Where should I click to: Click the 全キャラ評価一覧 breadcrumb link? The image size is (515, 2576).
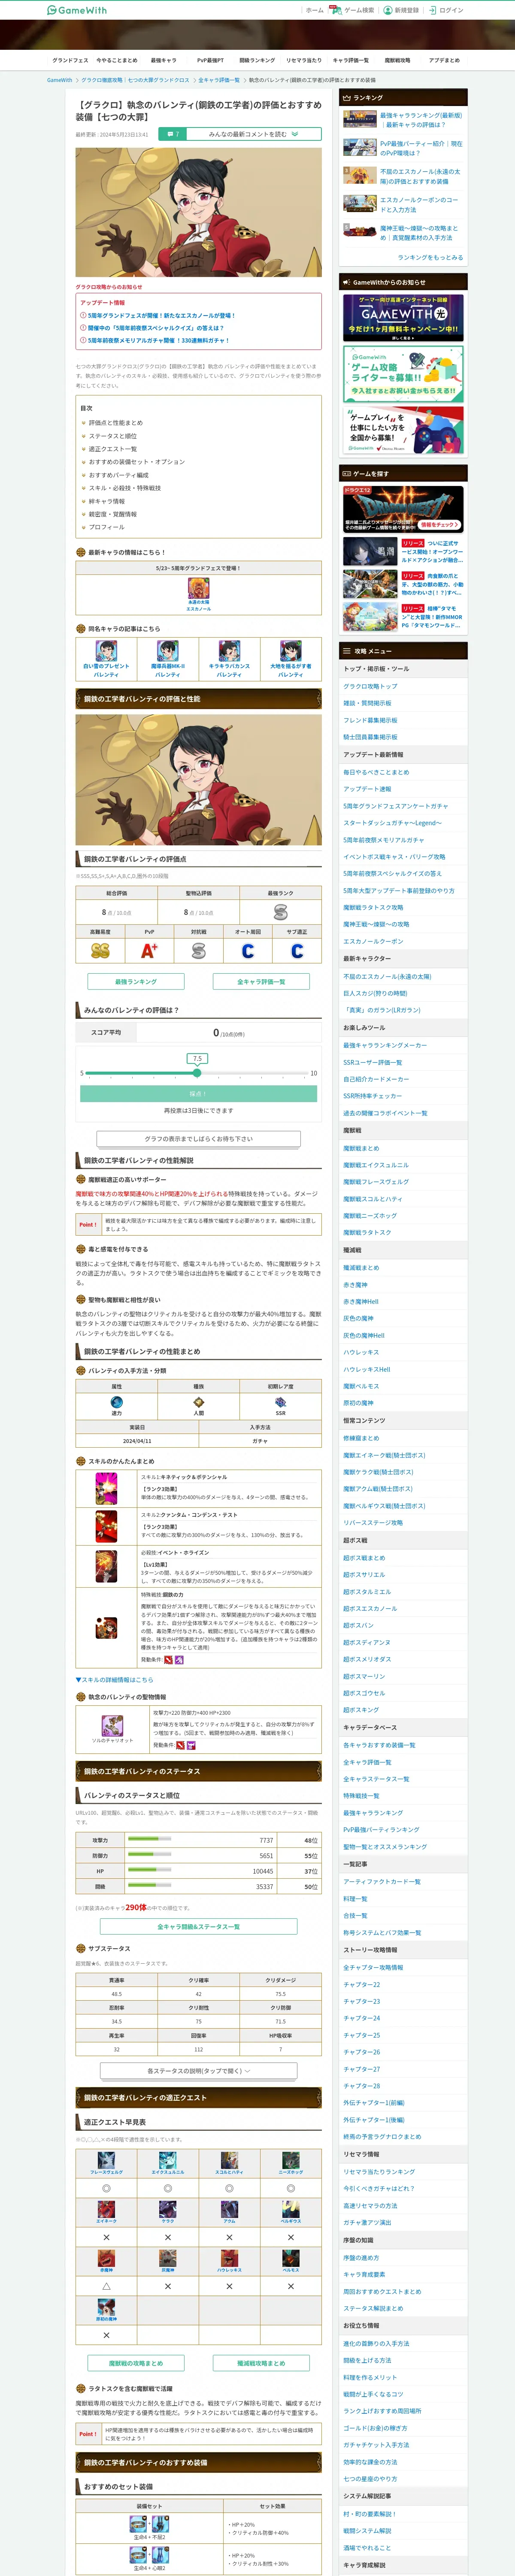(x=219, y=80)
